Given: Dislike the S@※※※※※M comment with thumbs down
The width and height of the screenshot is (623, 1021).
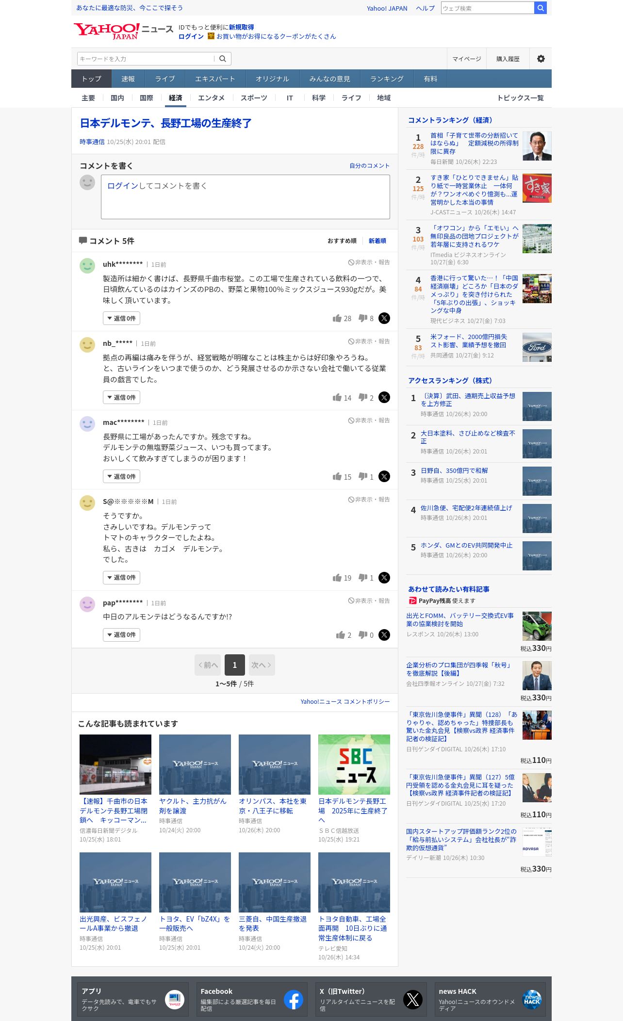Looking at the screenshot, I should coord(363,578).
